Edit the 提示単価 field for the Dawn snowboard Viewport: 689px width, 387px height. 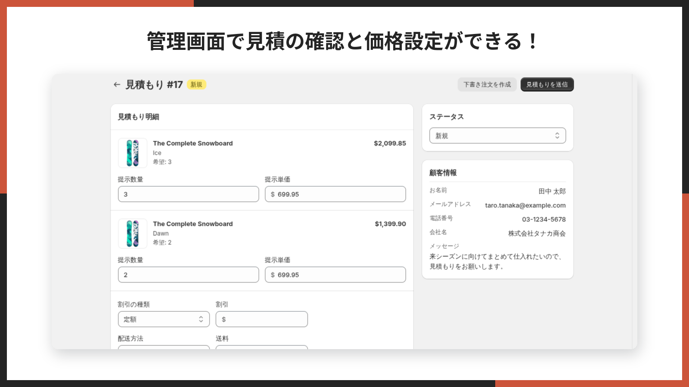(335, 275)
